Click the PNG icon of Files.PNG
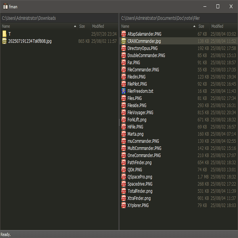The width and height of the screenshot is (238, 238). point(123,98)
